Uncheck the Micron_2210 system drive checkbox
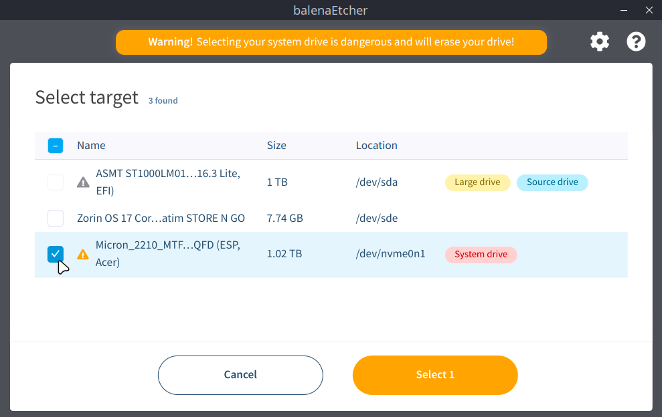 coord(56,254)
